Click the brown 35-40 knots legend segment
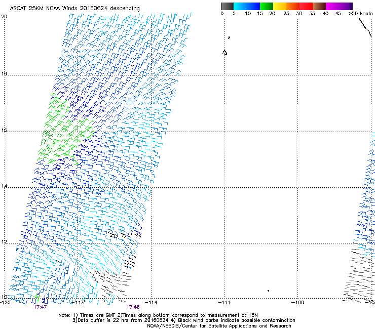Viewport: 375px width, 329px height. 319,6
